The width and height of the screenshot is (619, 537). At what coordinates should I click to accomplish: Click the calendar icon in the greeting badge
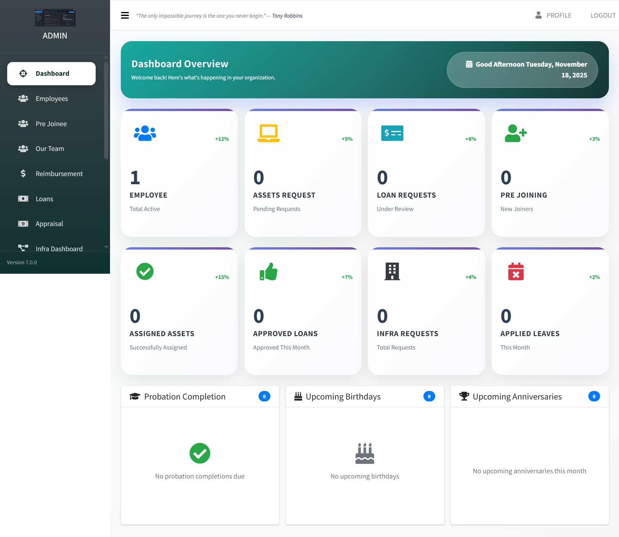coord(469,64)
